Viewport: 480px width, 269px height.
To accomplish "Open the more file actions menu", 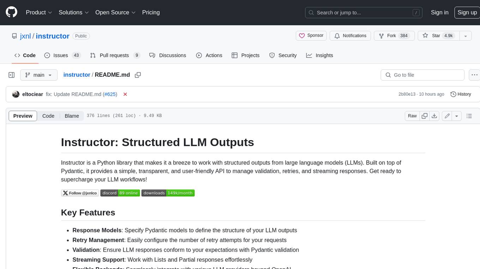I will point(474,75).
